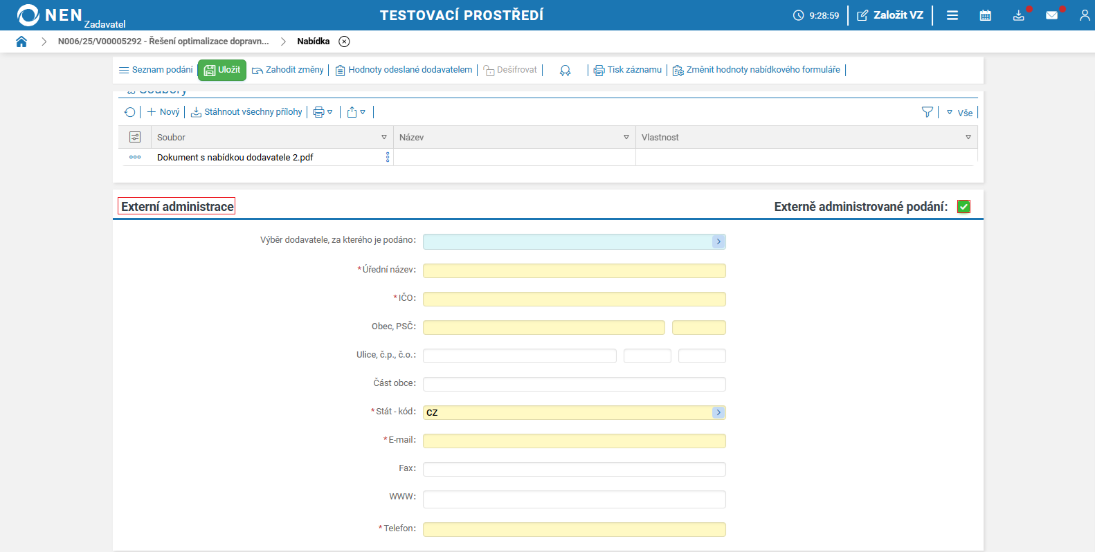Click the three-dot row menu for Dokument
The image size is (1095, 552).
point(135,157)
